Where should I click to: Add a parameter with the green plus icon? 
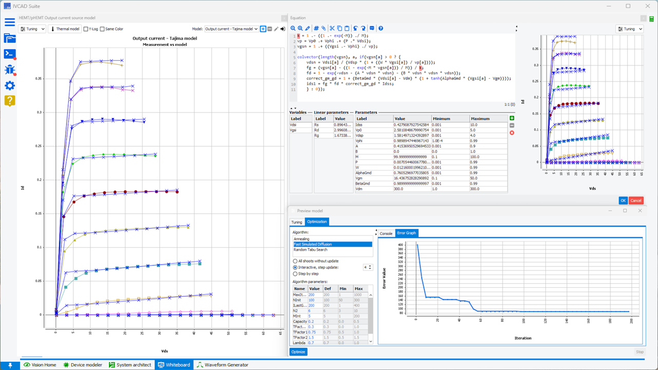(511, 118)
